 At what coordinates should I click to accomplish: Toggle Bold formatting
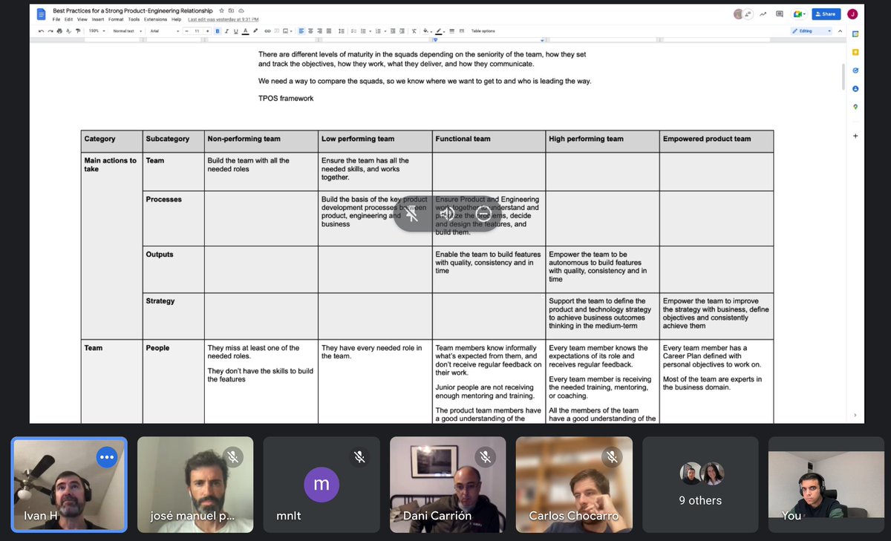(x=218, y=31)
